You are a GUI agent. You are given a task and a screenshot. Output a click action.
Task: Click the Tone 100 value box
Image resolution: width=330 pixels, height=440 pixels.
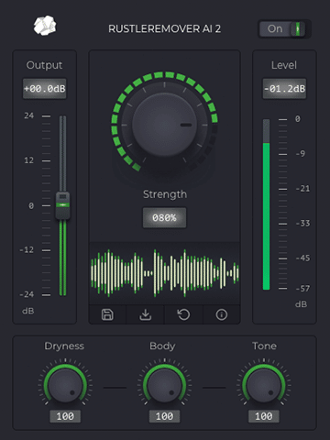click(x=264, y=416)
